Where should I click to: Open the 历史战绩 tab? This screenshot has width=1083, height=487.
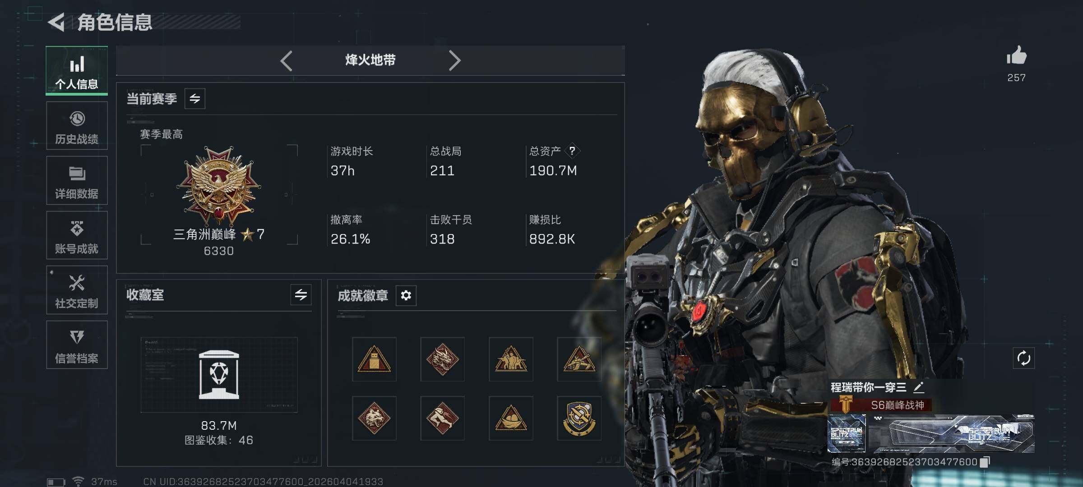[x=77, y=126]
